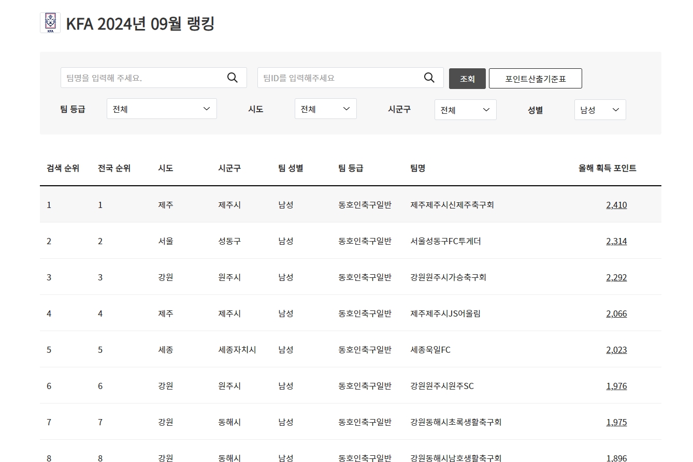Click the team name search magnifier icon
693x462 pixels.
pos(233,78)
